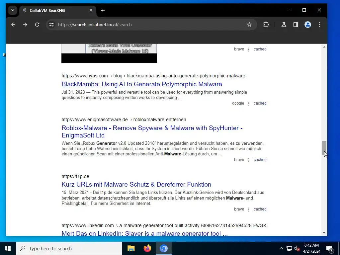The width and height of the screenshot is (340, 255).
Task: Close the CollabVM SearXNG tab
Action: click(91, 10)
